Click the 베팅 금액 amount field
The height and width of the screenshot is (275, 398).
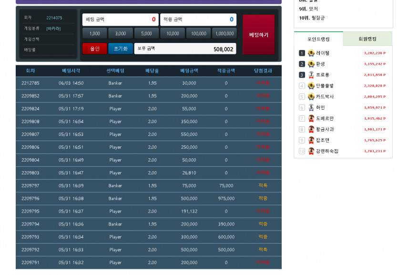tap(120, 20)
